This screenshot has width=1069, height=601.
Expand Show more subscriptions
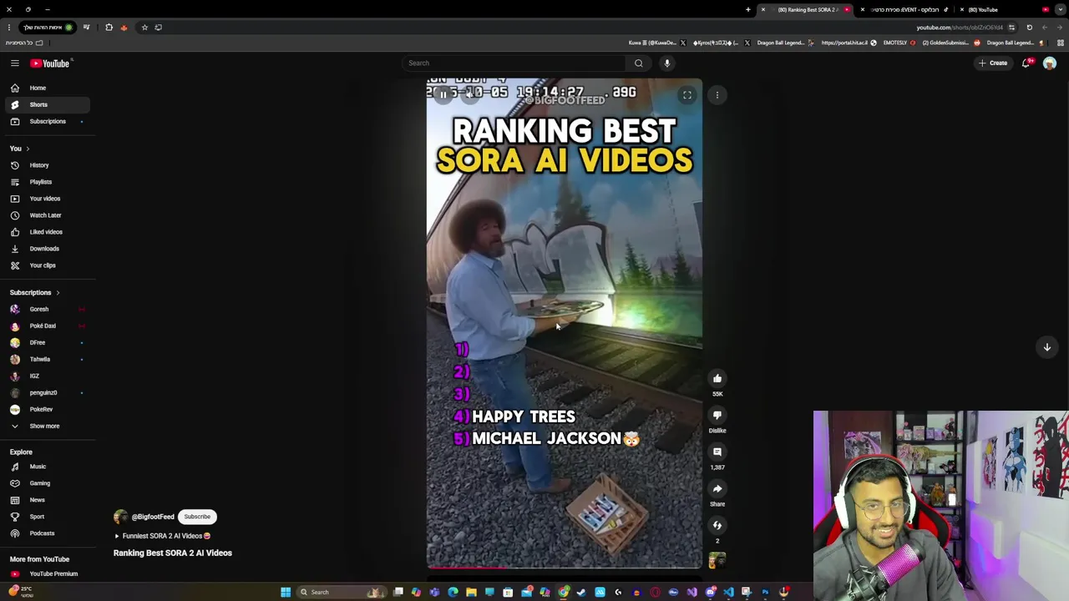click(x=46, y=427)
